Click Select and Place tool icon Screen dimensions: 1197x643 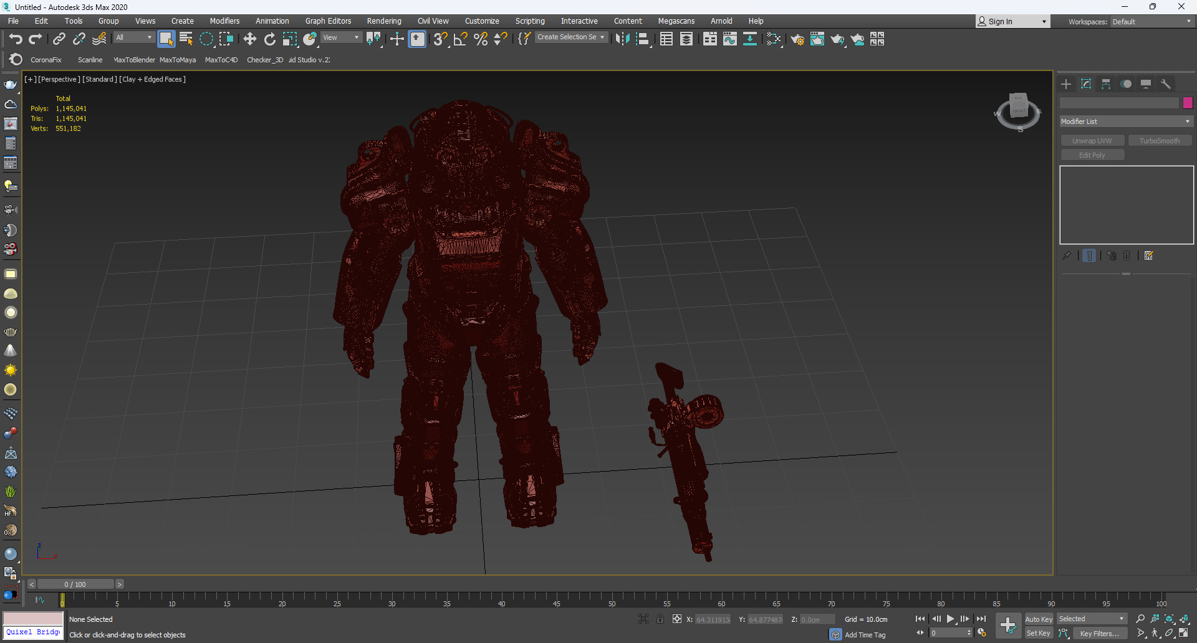[310, 39]
